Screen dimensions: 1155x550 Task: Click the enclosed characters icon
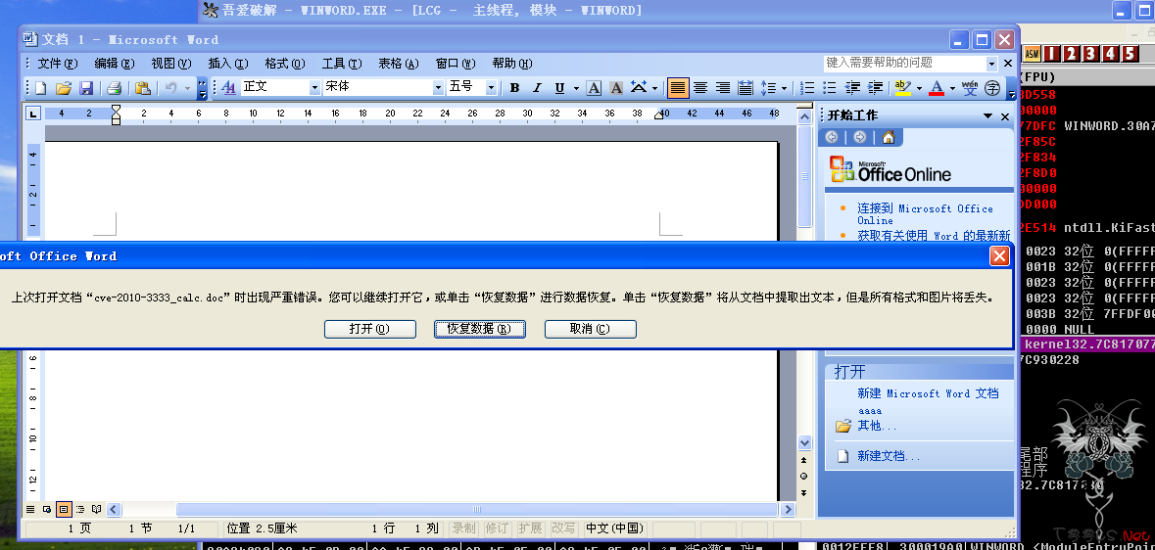(992, 88)
